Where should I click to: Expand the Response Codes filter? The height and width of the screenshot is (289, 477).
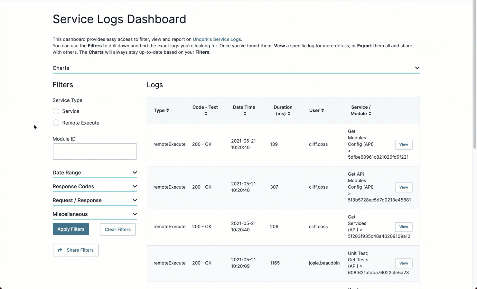pos(95,187)
